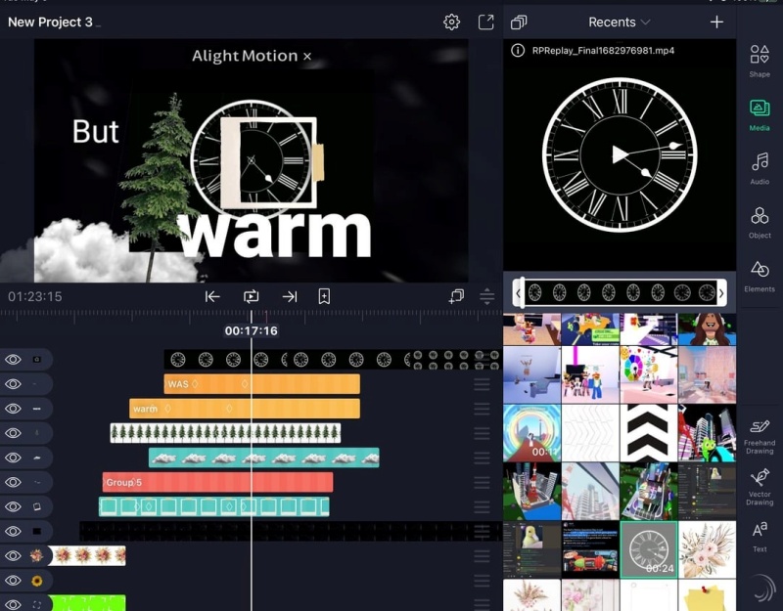Select the smiling avatar face thumbnail
Screen dimensions: 783x611
click(x=707, y=329)
